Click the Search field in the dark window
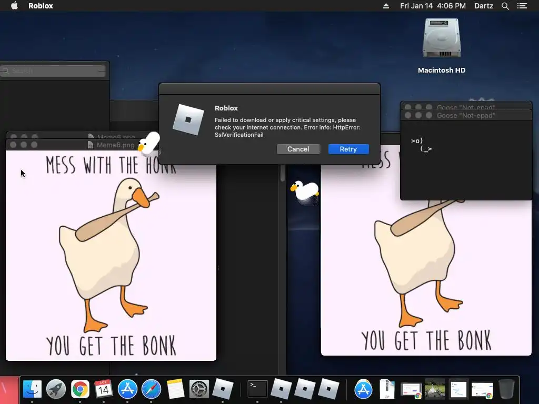The height and width of the screenshot is (404, 539). (x=53, y=71)
